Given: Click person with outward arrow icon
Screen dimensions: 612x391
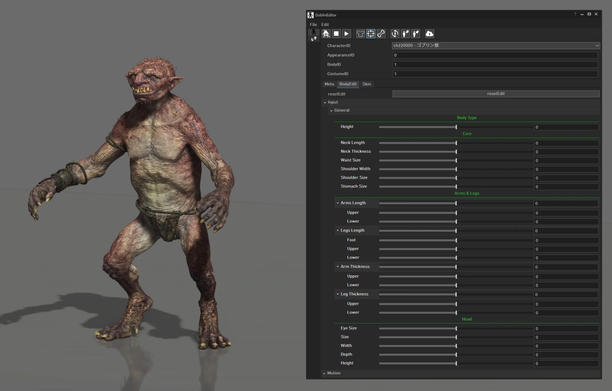Looking at the screenshot, I should coord(405,34).
